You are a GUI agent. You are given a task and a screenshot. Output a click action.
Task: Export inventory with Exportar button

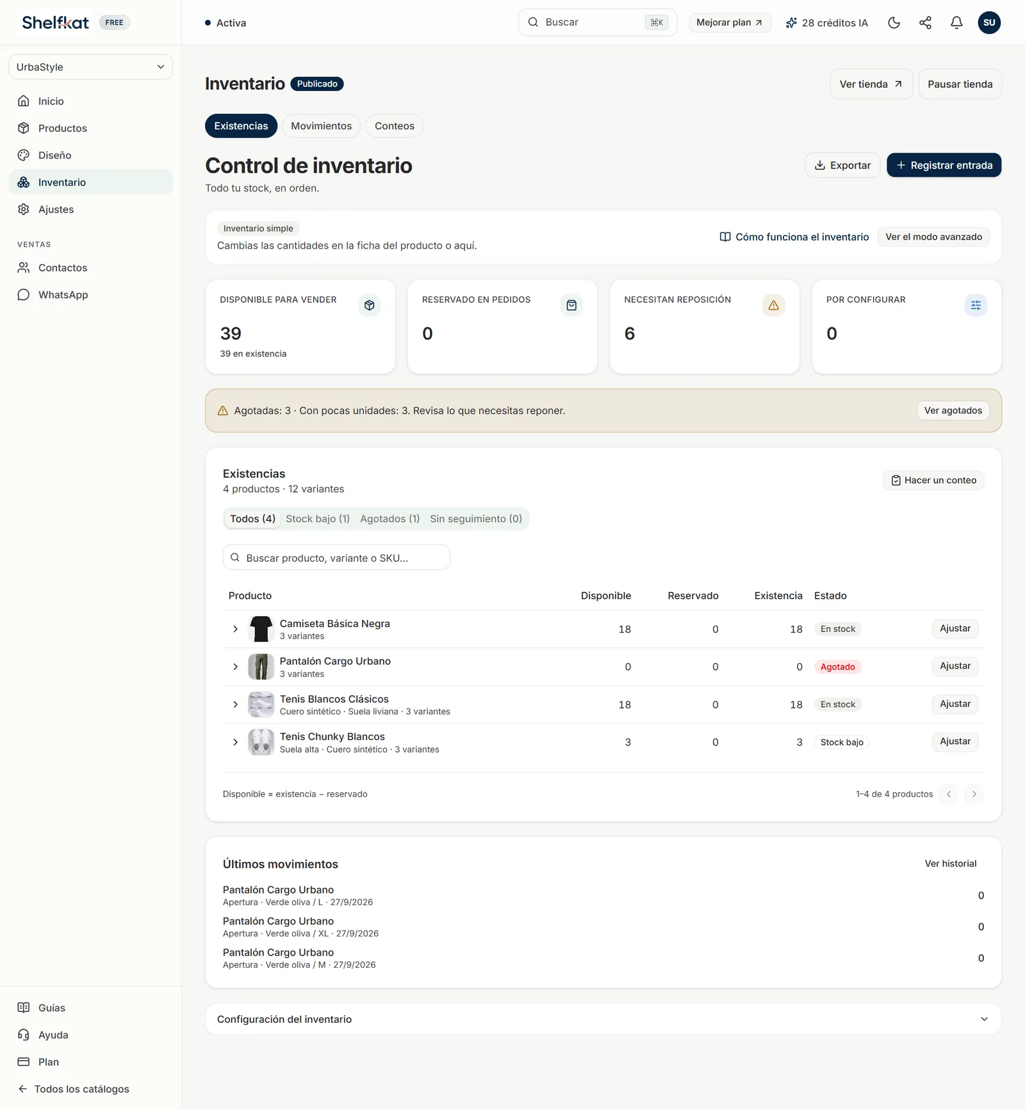tap(842, 165)
